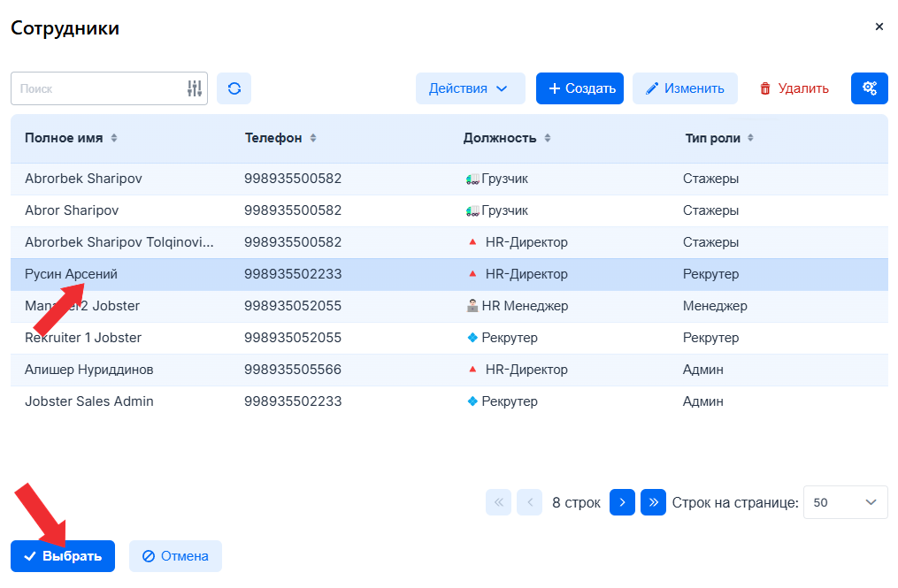
Task: Sort by Полное имя column sort icon
Action: tap(114, 139)
